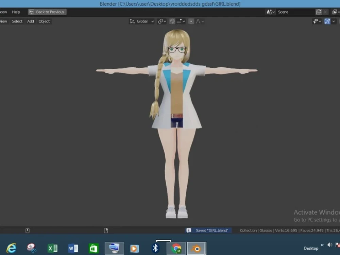Click the Back to Previous button

point(47,12)
